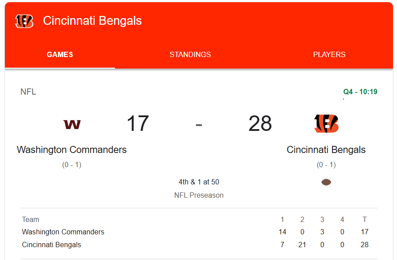Viewport: 397px width, 260px height.
Task: Click the Team column header in table
Action: pyautogui.click(x=31, y=219)
